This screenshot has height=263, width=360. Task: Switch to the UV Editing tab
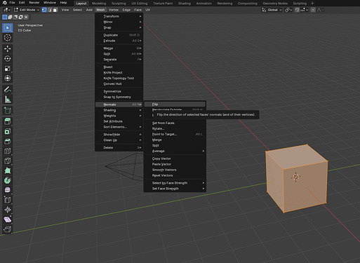click(x=140, y=4)
